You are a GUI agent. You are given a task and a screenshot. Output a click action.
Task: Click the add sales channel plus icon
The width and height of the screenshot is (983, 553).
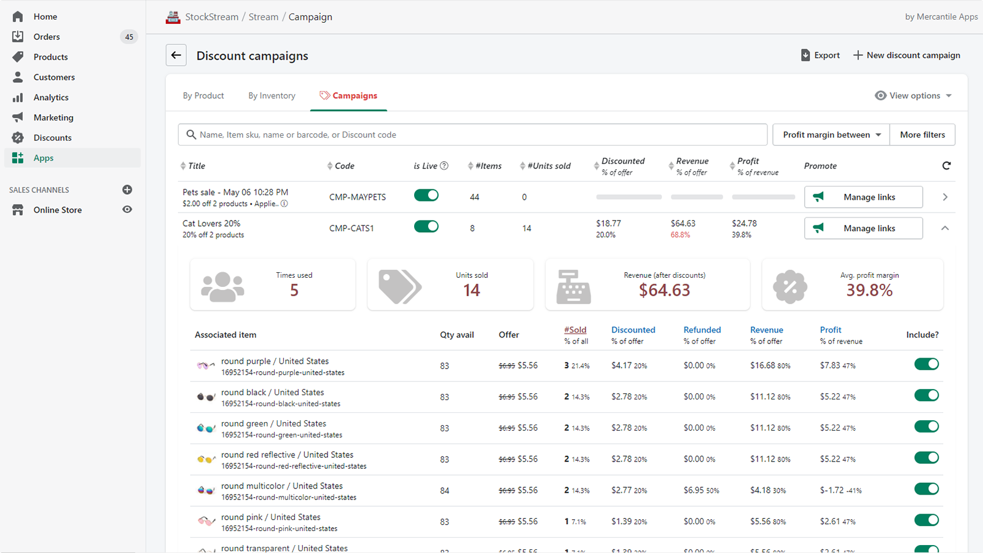[x=127, y=190]
